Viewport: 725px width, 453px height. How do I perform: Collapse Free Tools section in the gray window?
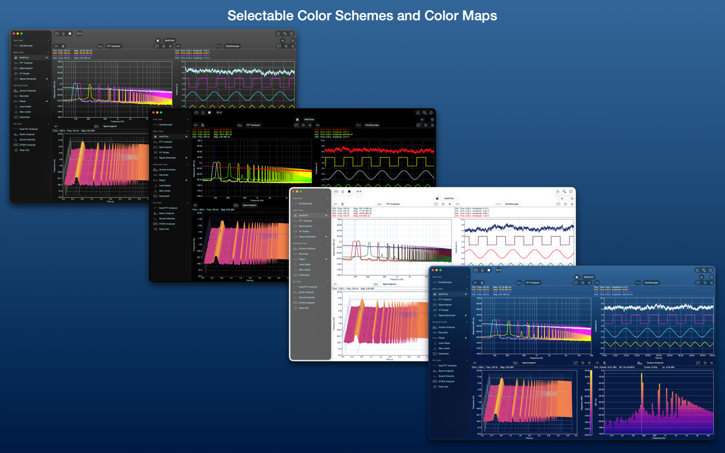(49, 41)
